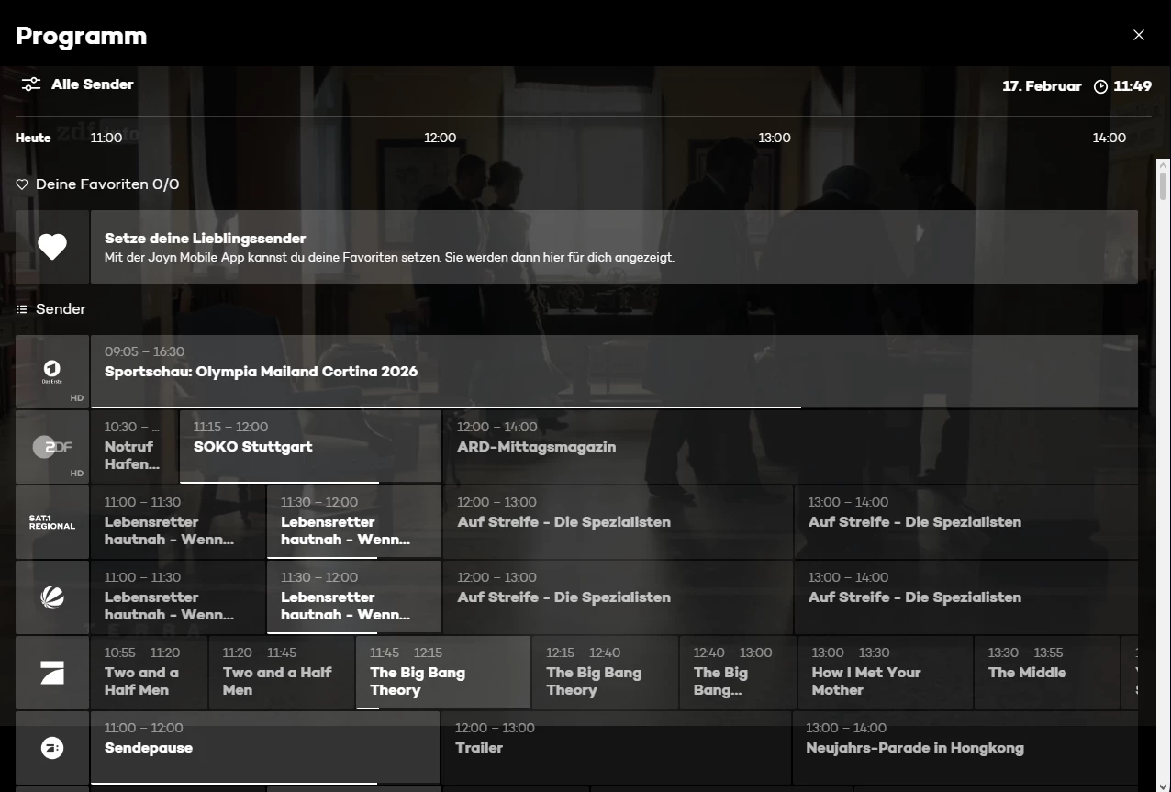Click the 11:00 timeline marker

(106, 138)
